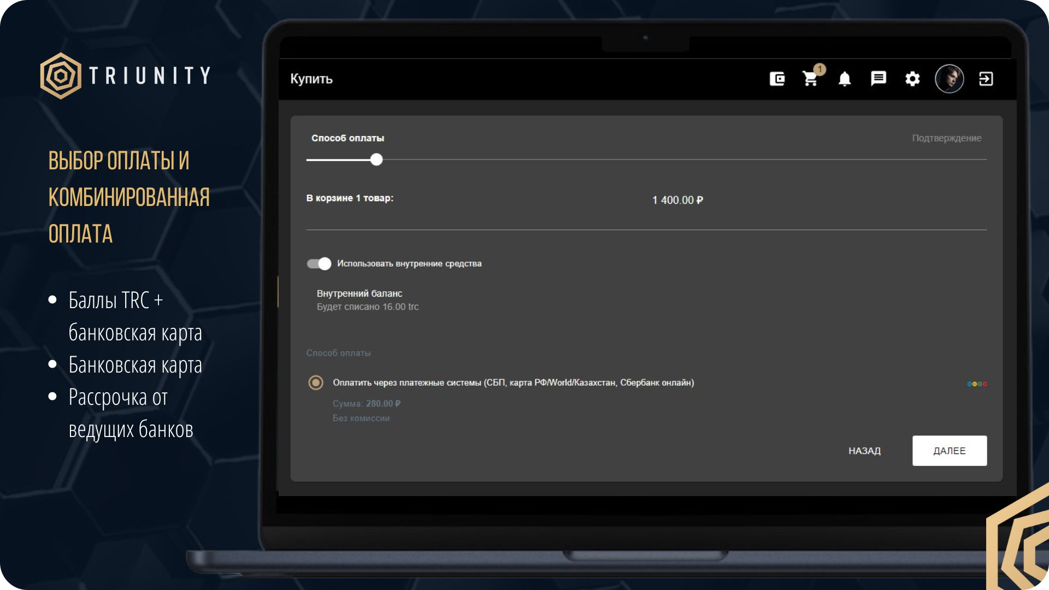This screenshot has height=590, width=1049.
Task: Click the payment systems colored dots icon
Action: click(x=977, y=383)
